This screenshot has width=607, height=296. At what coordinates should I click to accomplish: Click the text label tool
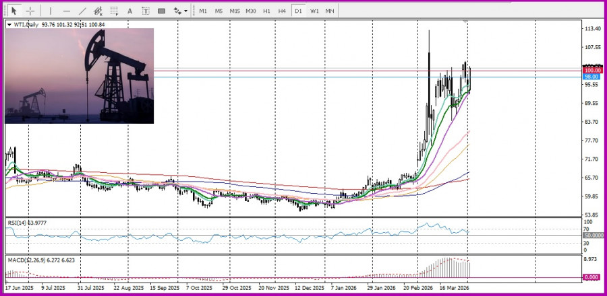pos(145,11)
